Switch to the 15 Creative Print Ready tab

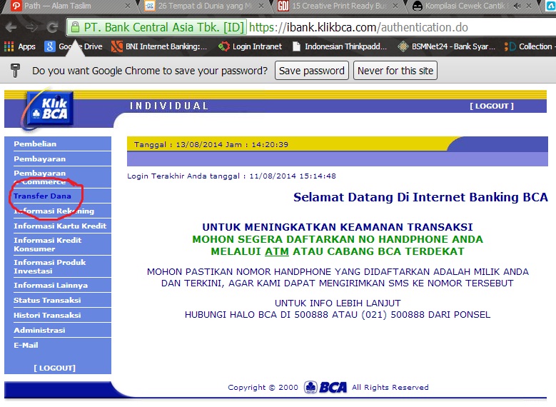click(338, 6)
